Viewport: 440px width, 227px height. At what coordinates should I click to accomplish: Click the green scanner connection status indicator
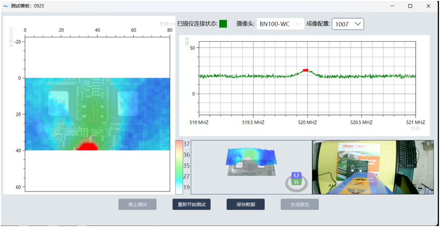tap(223, 24)
